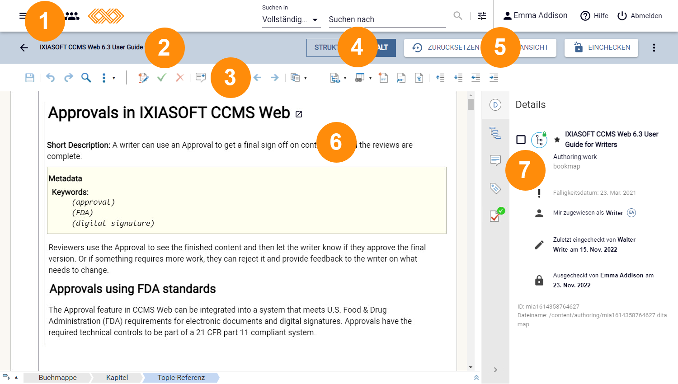Expand the three-dot toolbar menu dropdown arrow
The height and width of the screenshot is (384, 678).
pos(114,78)
